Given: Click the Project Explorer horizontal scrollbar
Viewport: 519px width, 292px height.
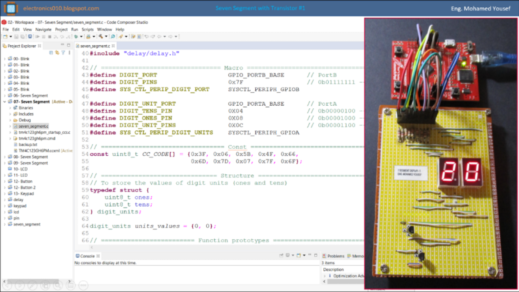Looking at the screenshot, I should click(33, 281).
